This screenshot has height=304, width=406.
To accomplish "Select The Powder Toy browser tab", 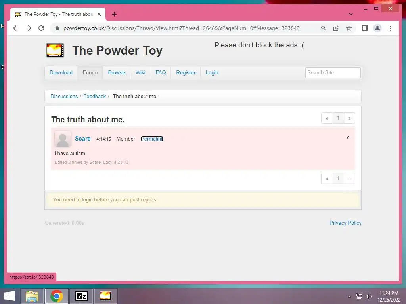I will 58,14.
